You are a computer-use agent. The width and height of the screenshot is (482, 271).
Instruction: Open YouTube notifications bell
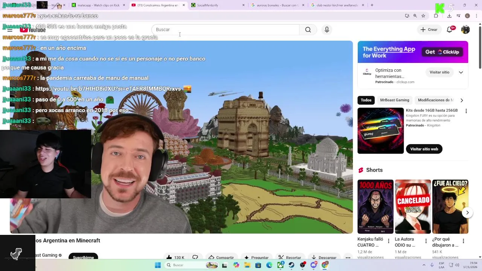coord(450,30)
